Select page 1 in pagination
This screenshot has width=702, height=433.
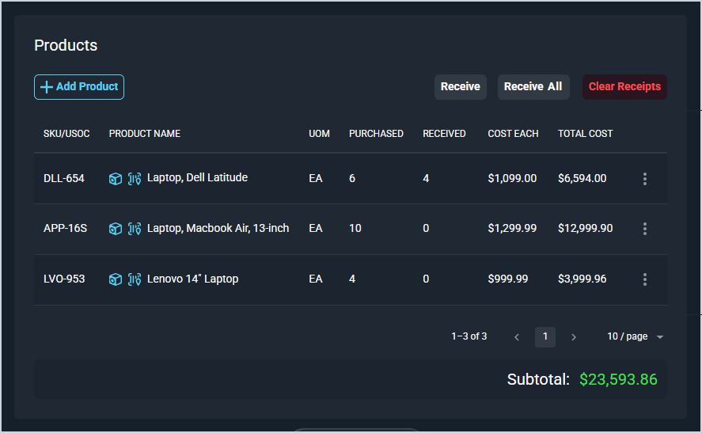point(545,337)
